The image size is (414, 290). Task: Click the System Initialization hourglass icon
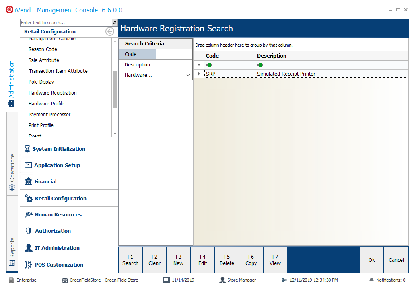[27, 149]
